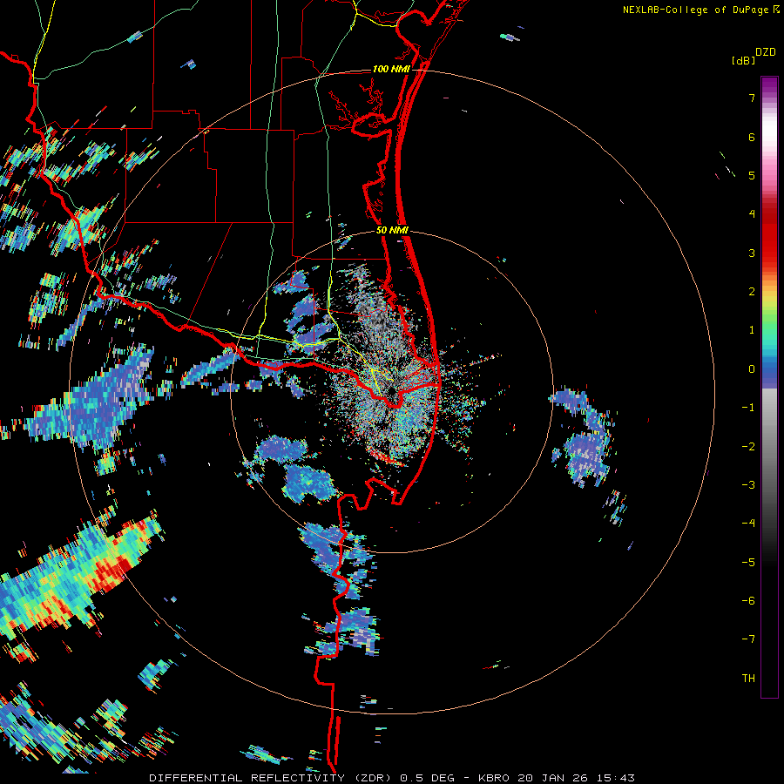Click the 15:43 timestamp in the caption
Viewport: 784px width, 784px height.
point(614,778)
